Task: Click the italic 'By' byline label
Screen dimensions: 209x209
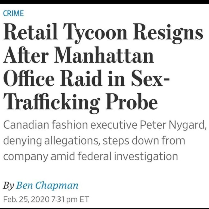Action: click(x=8, y=186)
